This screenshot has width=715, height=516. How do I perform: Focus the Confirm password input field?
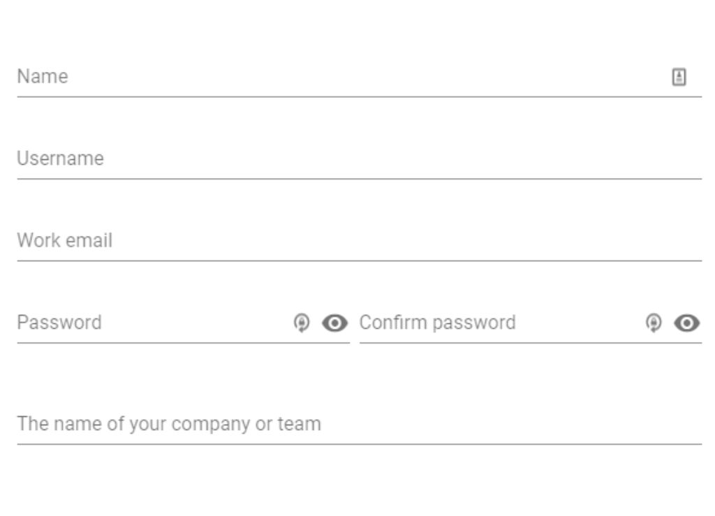point(531,323)
